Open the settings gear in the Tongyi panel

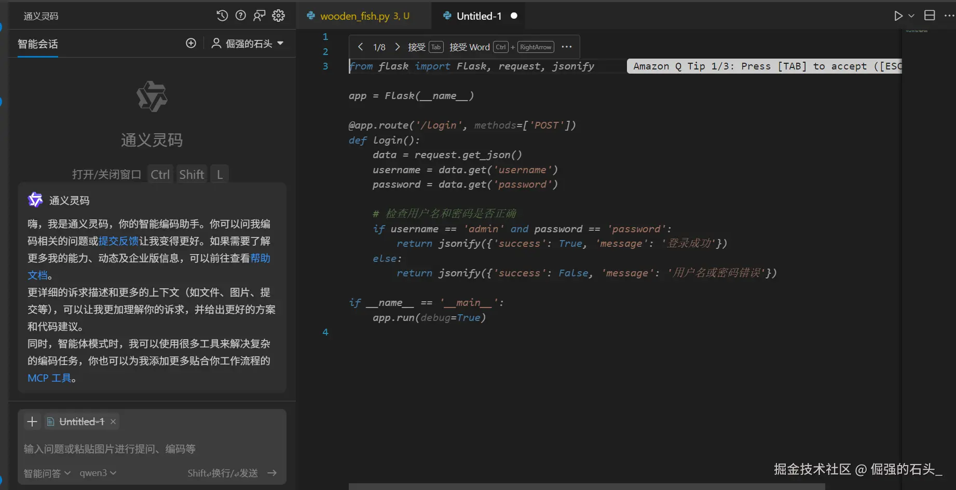(279, 16)
